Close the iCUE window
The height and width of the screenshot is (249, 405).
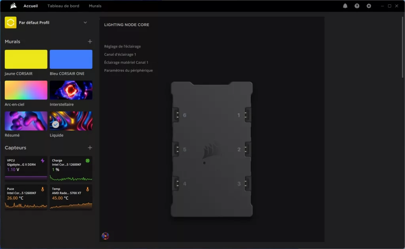tap(397, 6)
